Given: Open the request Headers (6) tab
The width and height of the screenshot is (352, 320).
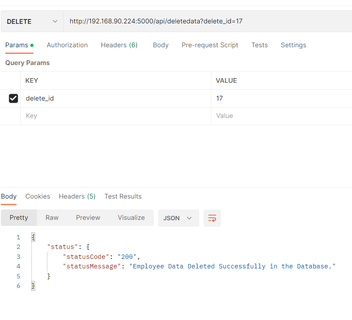Looking at the screenshot, I should tap(119, 45).
